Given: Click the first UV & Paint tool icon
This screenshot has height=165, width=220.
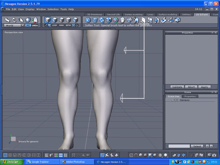Looking at the screenshot, I should click(88, 20).
